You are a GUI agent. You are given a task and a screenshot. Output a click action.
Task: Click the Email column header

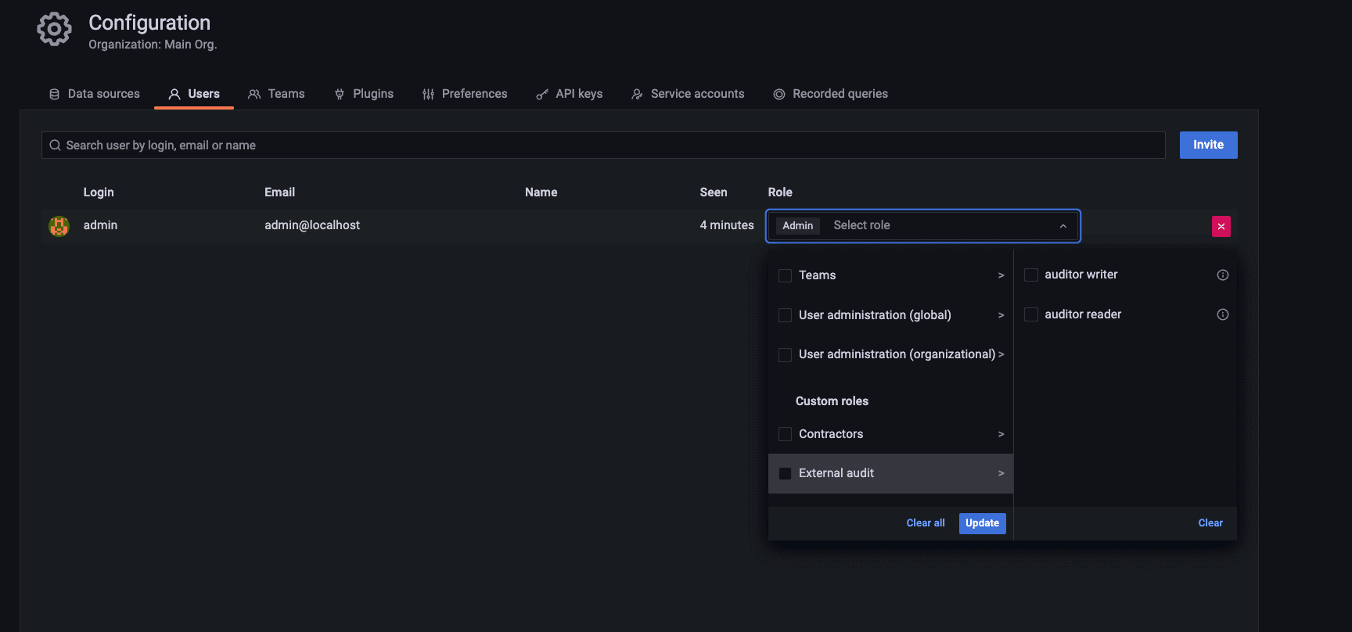pyautogui.click(x=279, y=192)
